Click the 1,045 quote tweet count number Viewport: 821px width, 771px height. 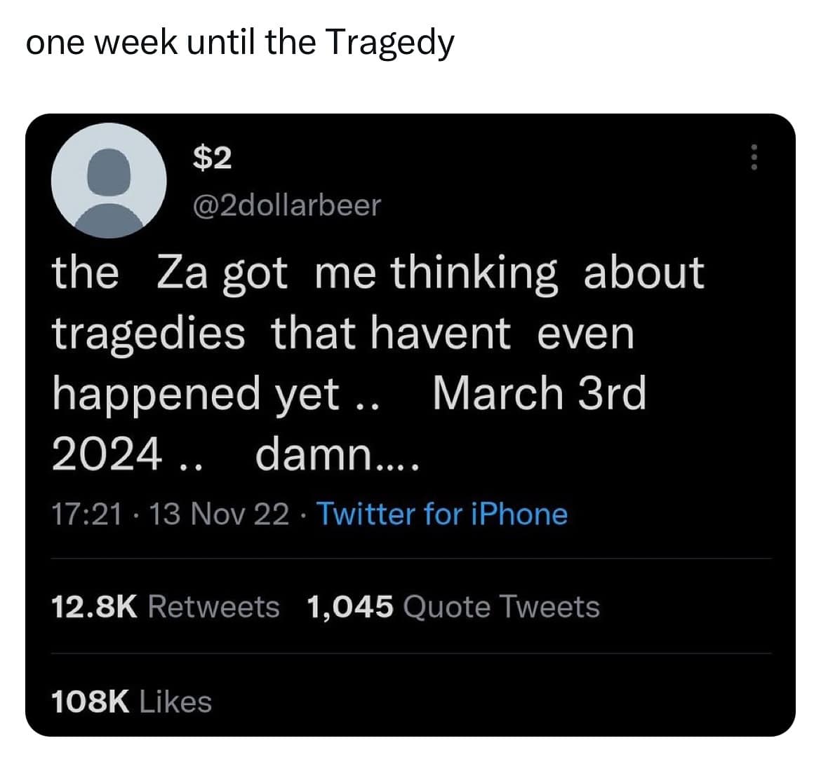point(350,606)
